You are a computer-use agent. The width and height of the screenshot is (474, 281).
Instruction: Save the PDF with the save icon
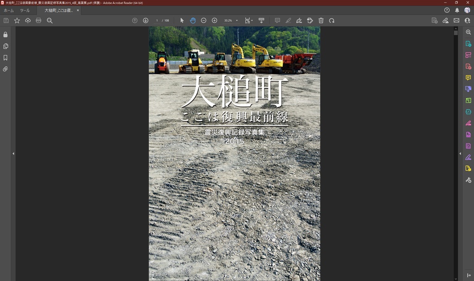point(6,20)
